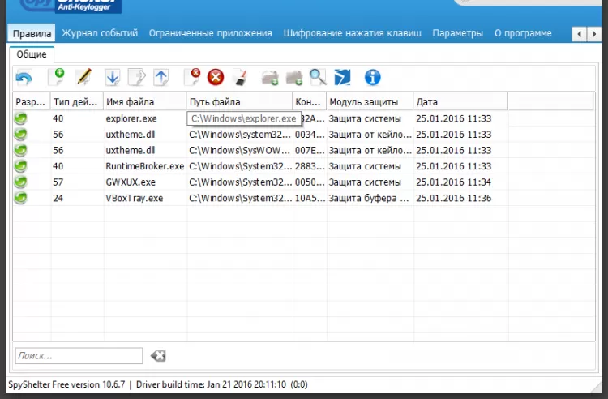This screenshot has height=399, width=608.
Task: Click hash cell 007E...
Action: pyautogui.click(x=310, y=150)
